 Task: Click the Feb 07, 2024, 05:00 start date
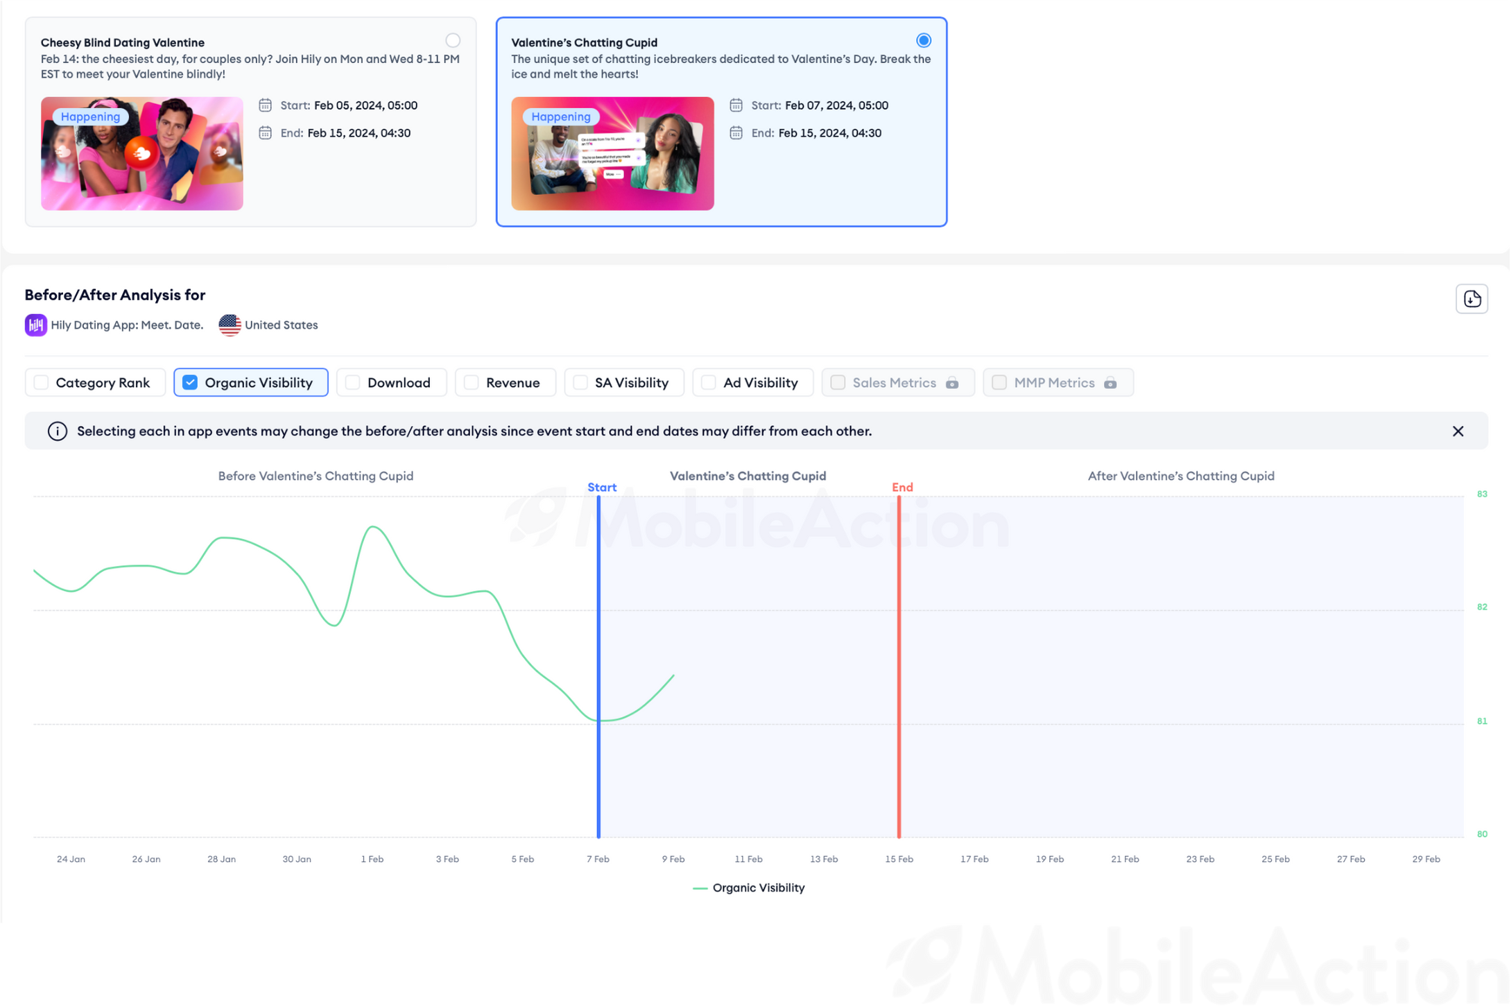836,105
